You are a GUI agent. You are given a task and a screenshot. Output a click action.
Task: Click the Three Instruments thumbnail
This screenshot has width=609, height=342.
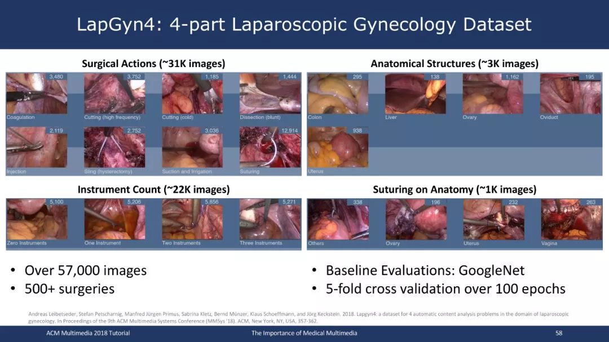(270, 219)
